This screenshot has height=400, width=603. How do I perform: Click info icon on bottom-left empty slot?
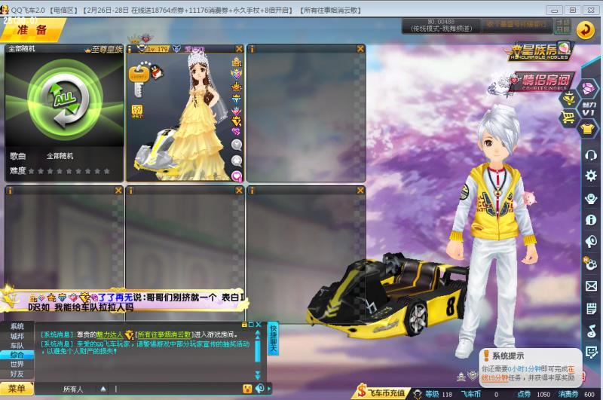10,191
